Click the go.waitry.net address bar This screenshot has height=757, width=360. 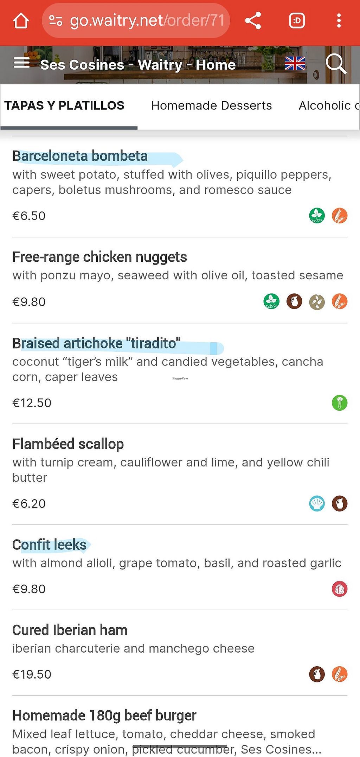click(x=147, y=21)
